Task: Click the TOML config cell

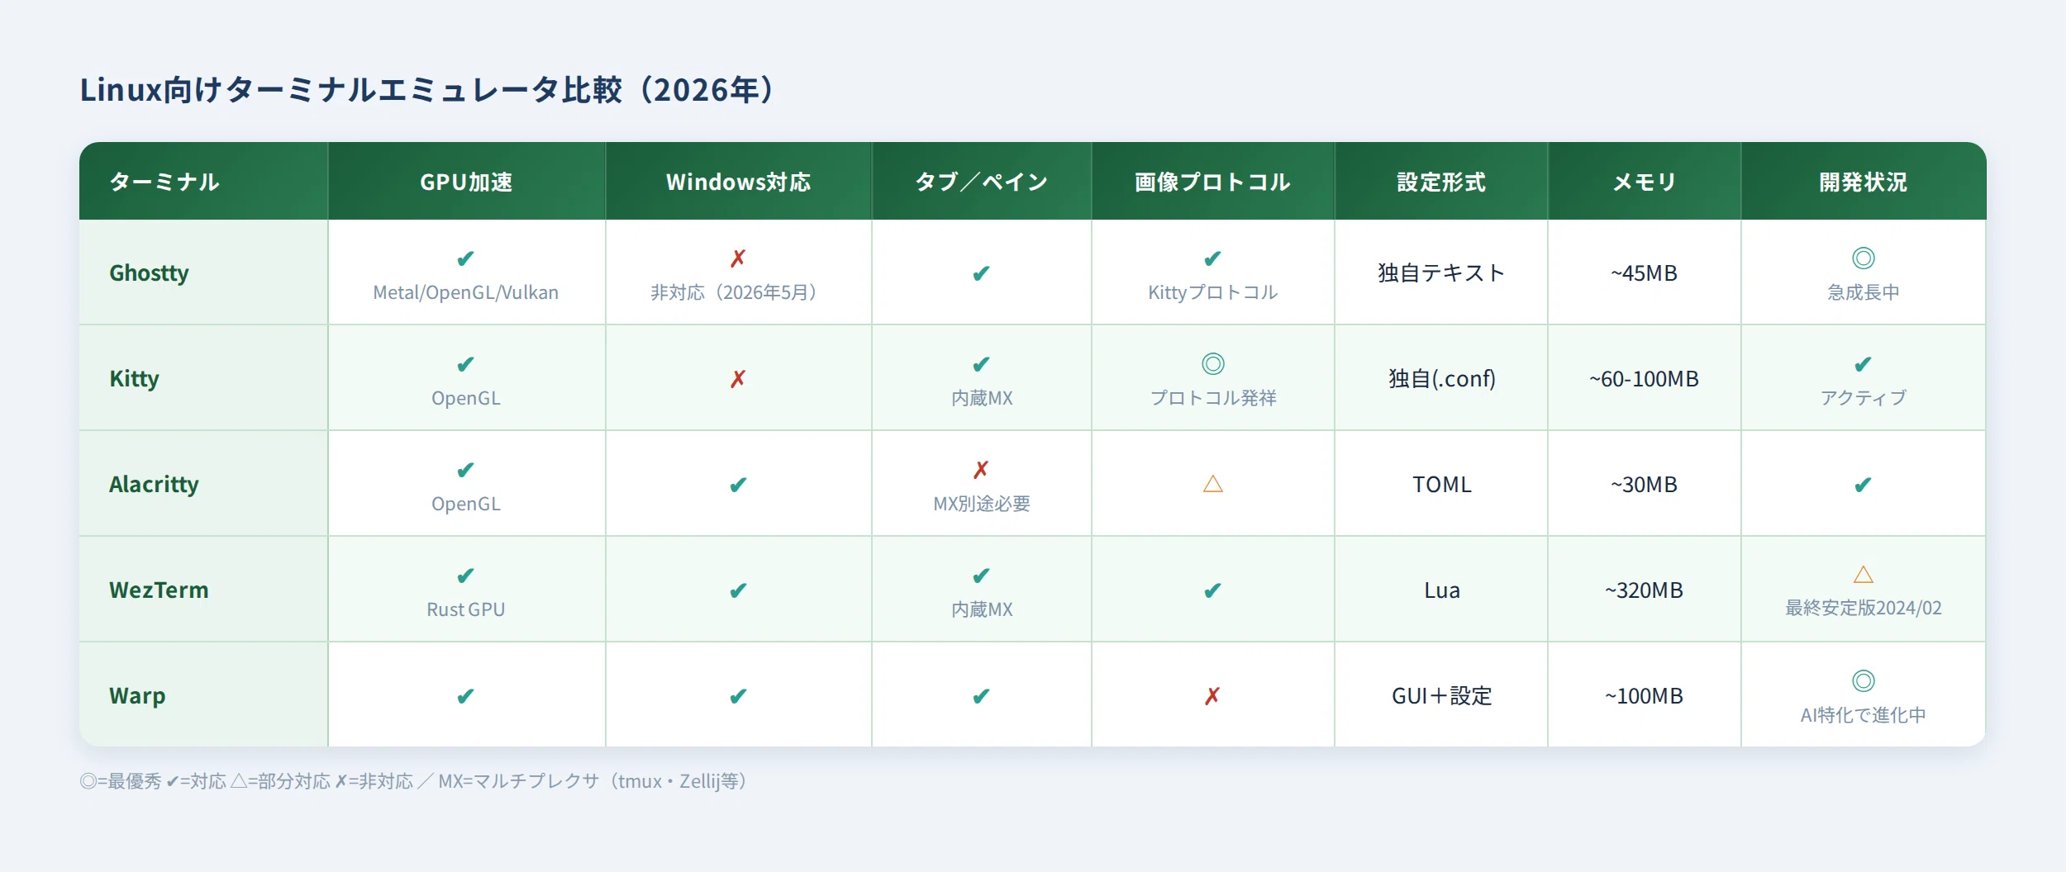Action: click(x=1441, y=485)
